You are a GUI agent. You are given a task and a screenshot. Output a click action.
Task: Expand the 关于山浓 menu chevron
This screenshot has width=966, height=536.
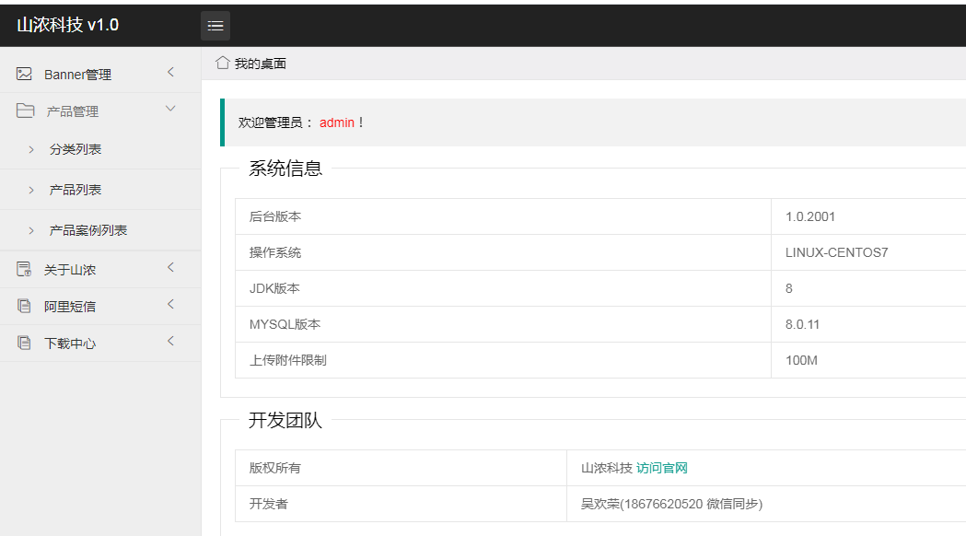(170, 267)
